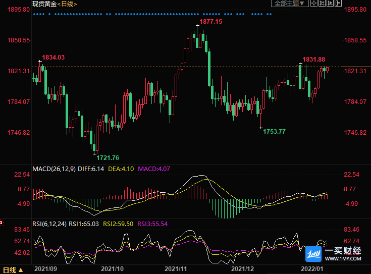Click the crosshair cursor icon

point(314,4)
